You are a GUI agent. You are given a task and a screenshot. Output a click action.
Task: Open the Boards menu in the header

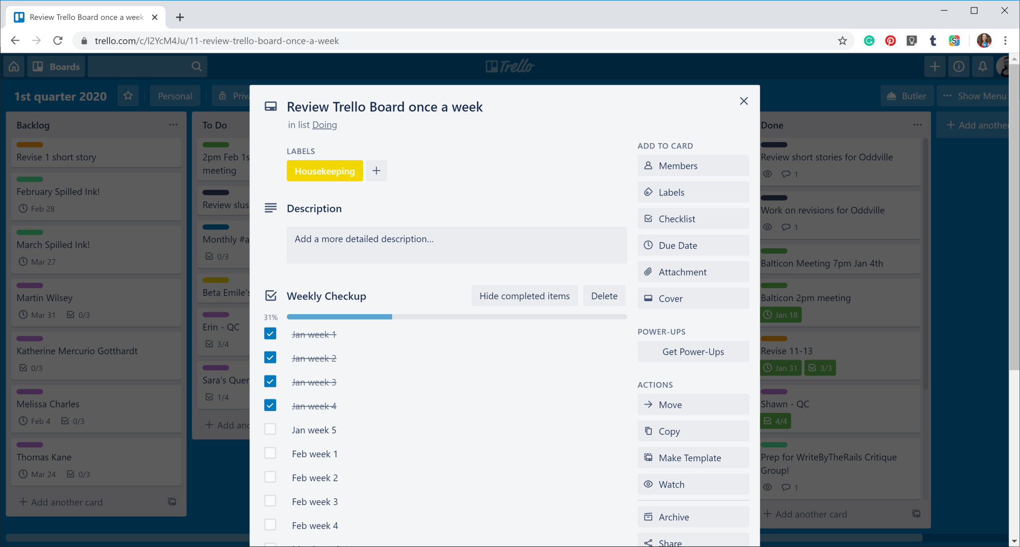[56, 66]
